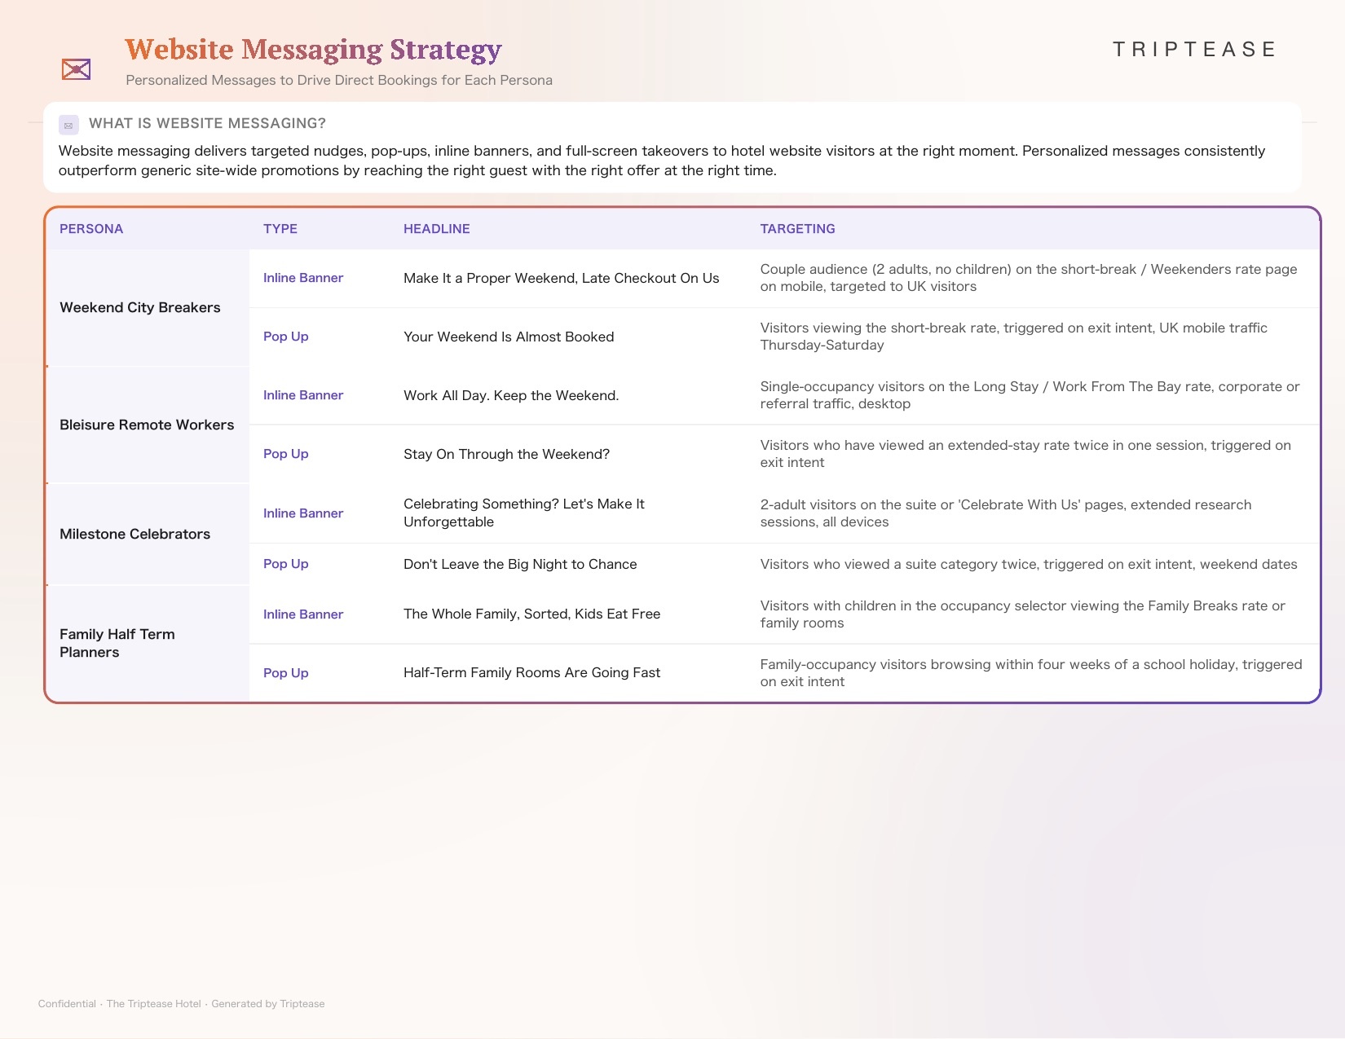Click headline 'Make It a Proper Weekend, Late Checkout On Us'

[562, 278]
